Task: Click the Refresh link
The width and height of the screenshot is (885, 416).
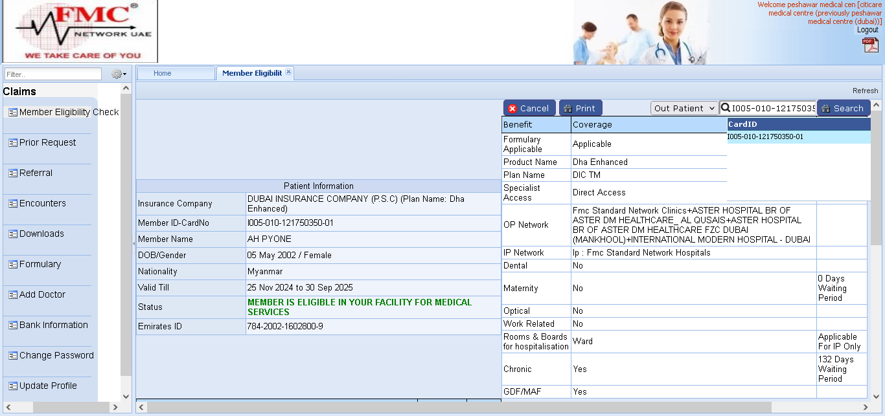Action: point(865,91)
